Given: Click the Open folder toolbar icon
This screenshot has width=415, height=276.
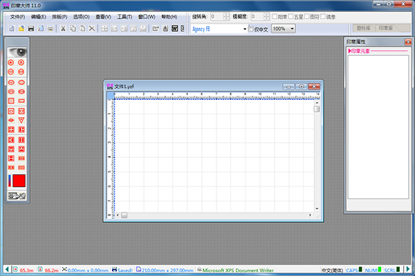Looking at the screenshot, I should (21, 28).
